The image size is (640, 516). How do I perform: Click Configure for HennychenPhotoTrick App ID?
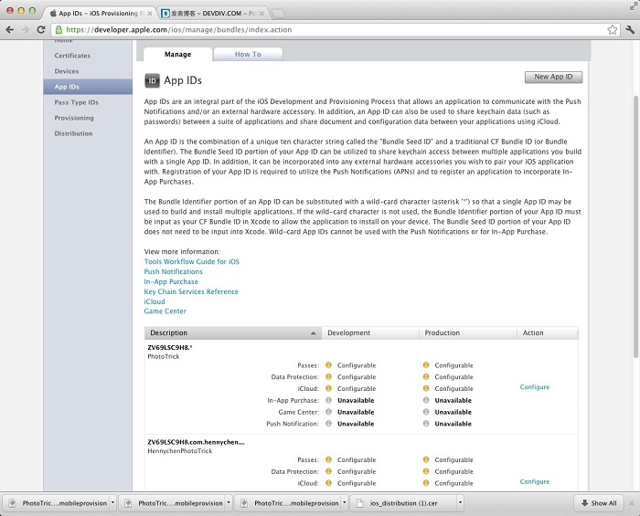(534, 482)
